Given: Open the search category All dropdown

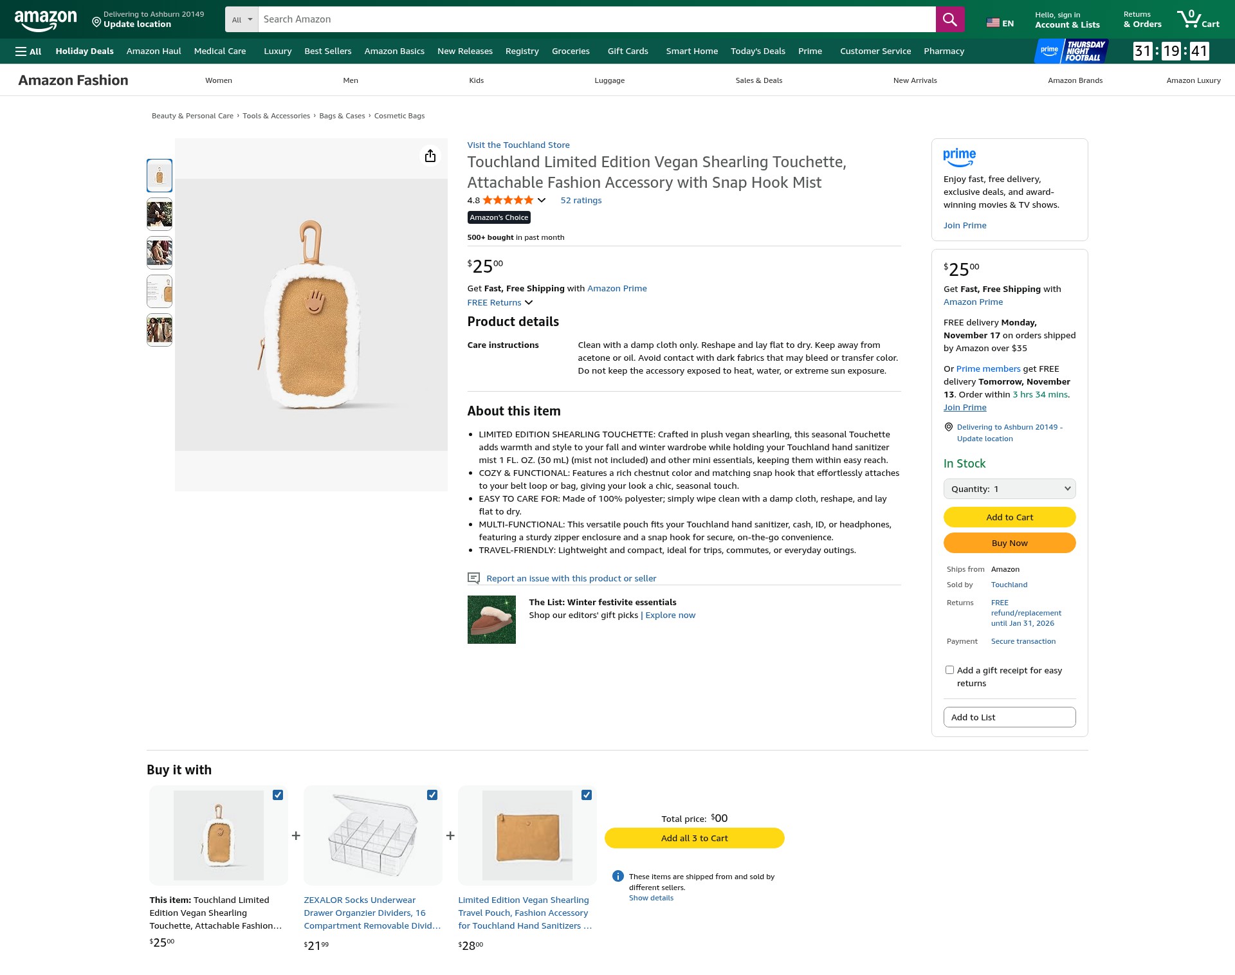Looking at the screenshot, I should point(242,19).
